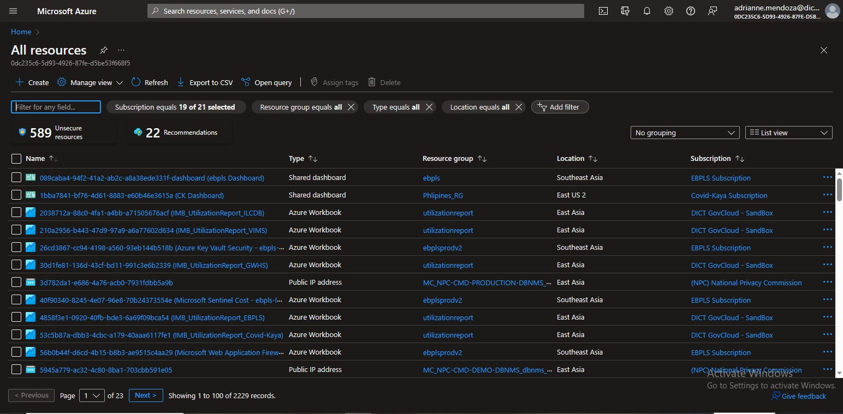Select checkbox for CK Dashboard row
The image size is (843, 414).
[16, 195]
